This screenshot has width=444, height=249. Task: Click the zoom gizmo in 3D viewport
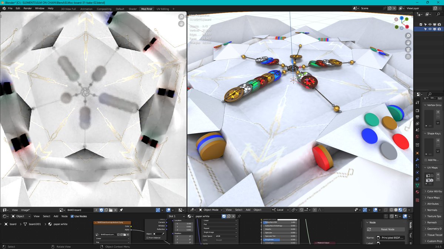click(x=408, y=36)
